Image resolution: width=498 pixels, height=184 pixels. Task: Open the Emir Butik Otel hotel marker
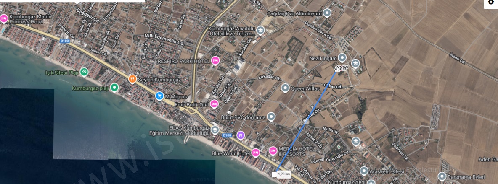click(x=215, y=104)
